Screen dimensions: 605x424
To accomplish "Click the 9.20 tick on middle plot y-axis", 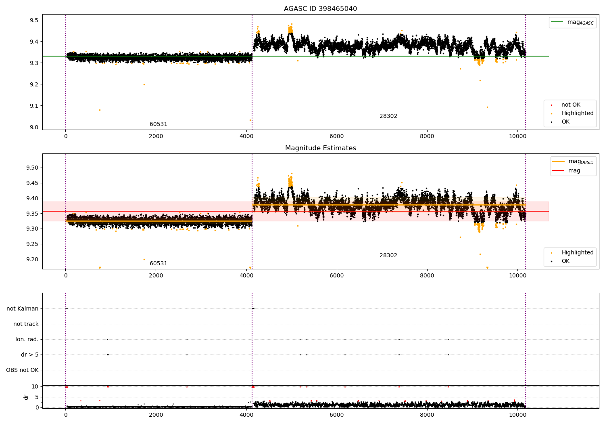I will [32, 259].
